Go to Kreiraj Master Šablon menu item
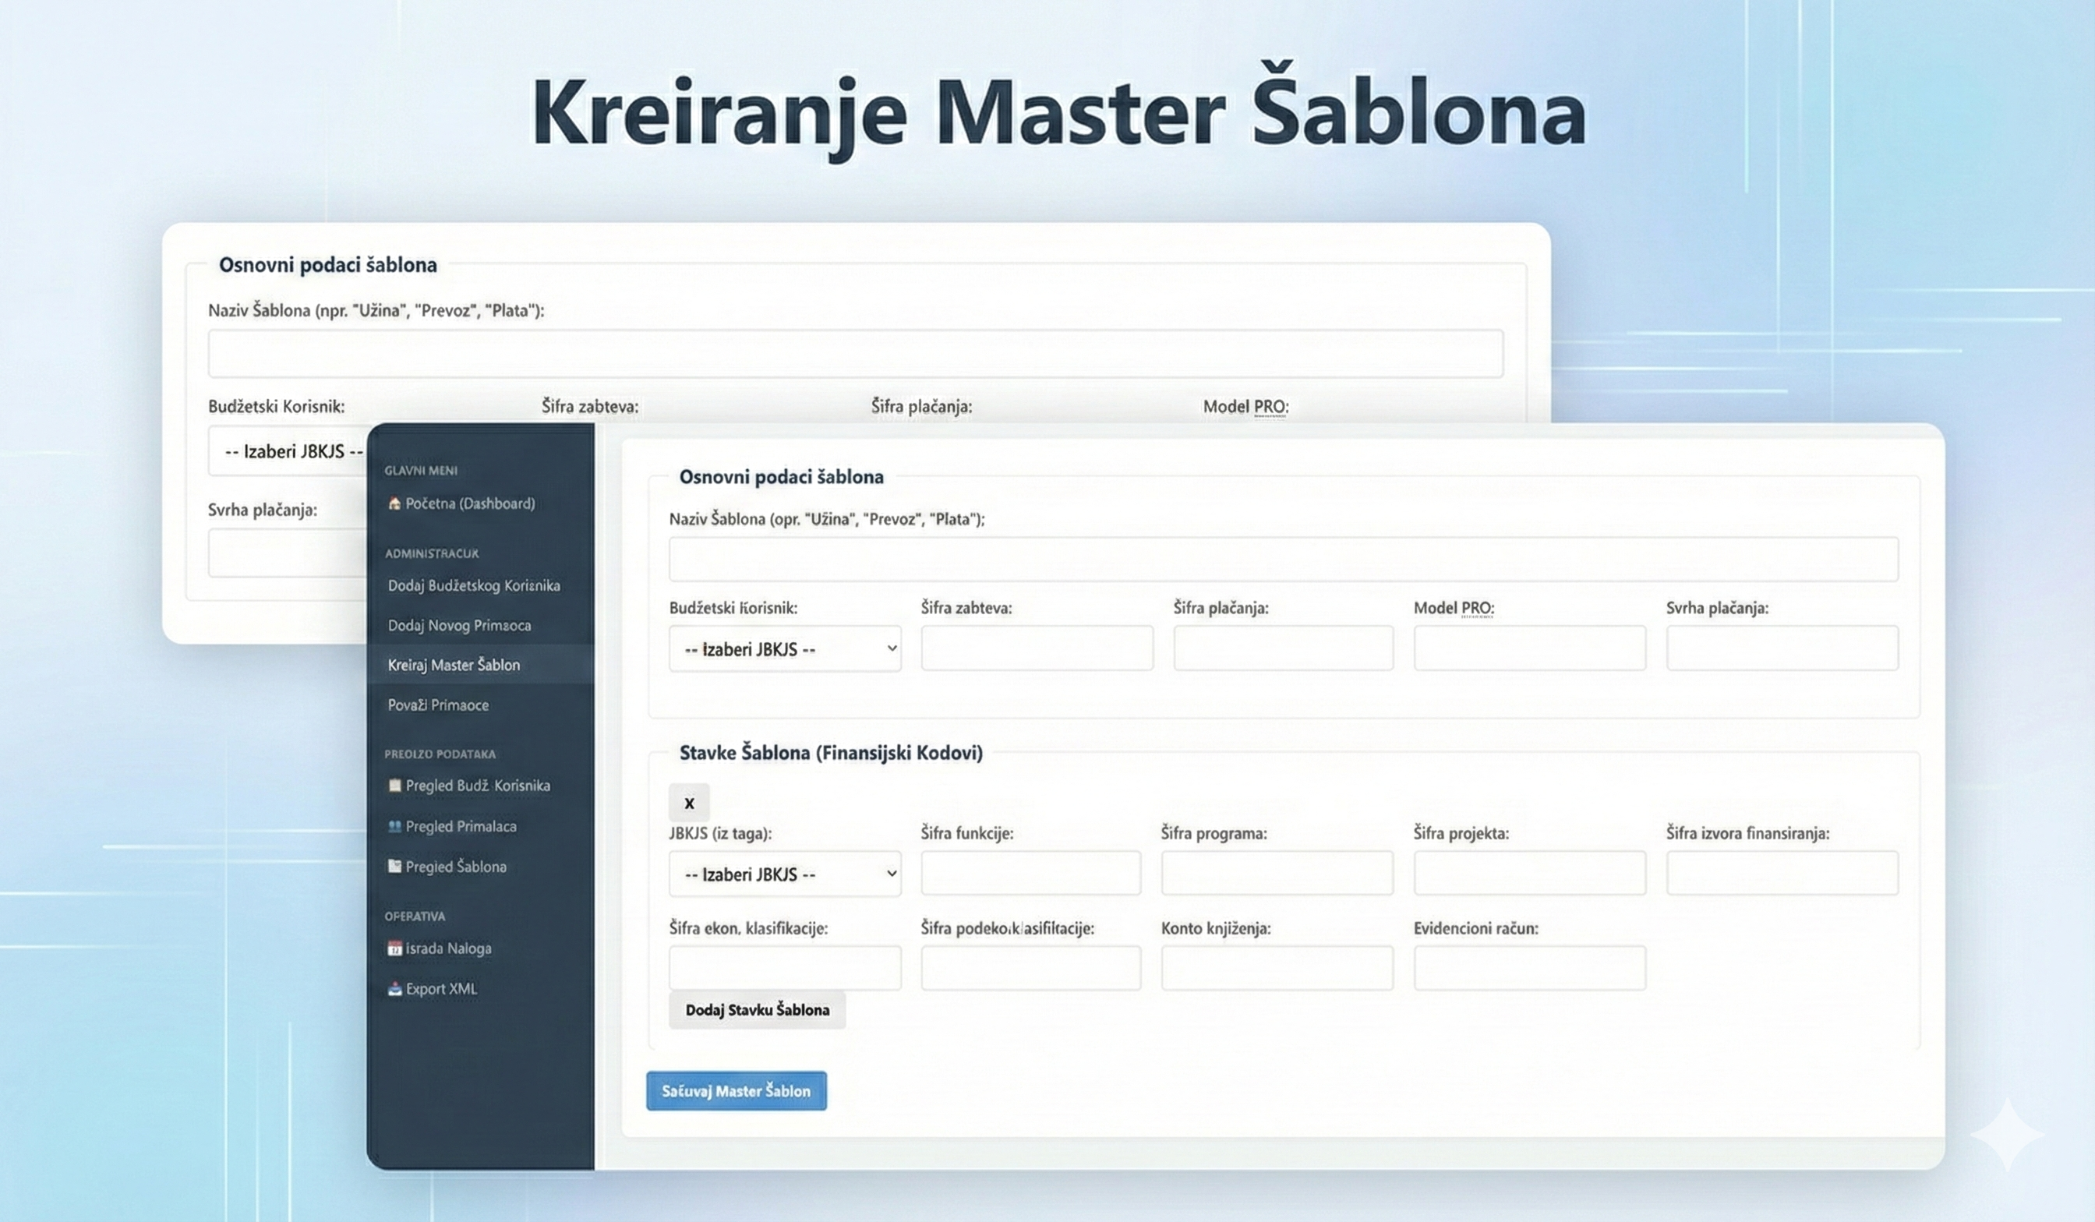2095x1222 pixels. coord(454,665)
